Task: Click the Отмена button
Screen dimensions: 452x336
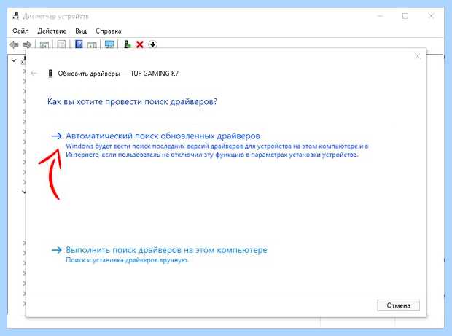Action: (x=398, y=305)
